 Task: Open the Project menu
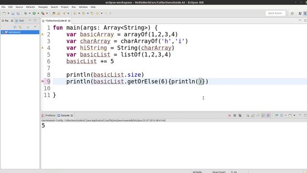click(65, 7)
